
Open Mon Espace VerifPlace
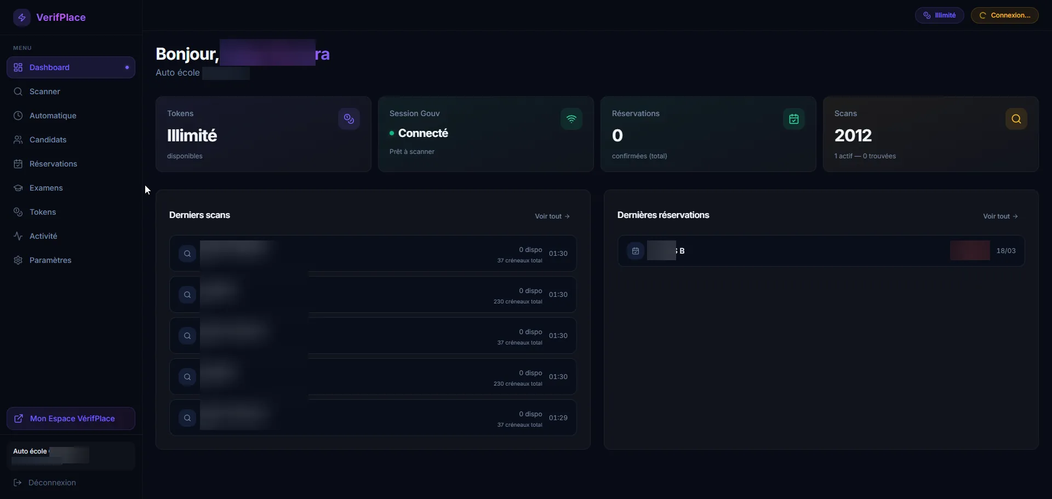point(70,418)
